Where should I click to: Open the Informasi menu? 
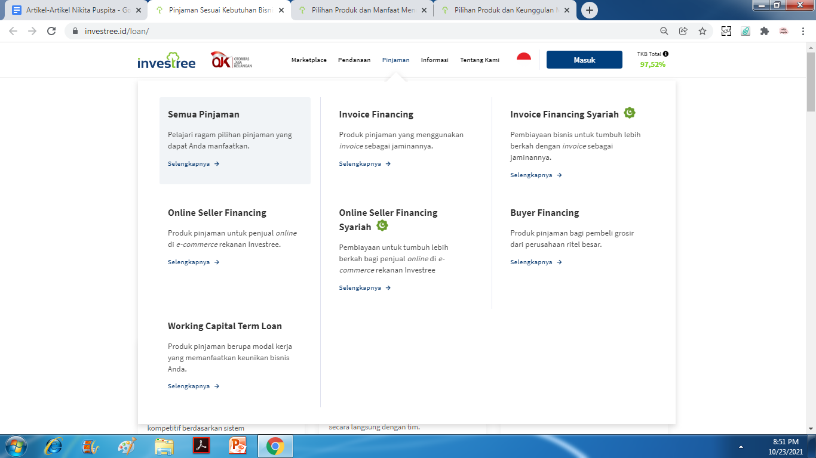pyautogui.click(x=435, y=60)
